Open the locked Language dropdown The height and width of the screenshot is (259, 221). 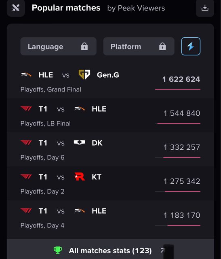pos(59,46)
